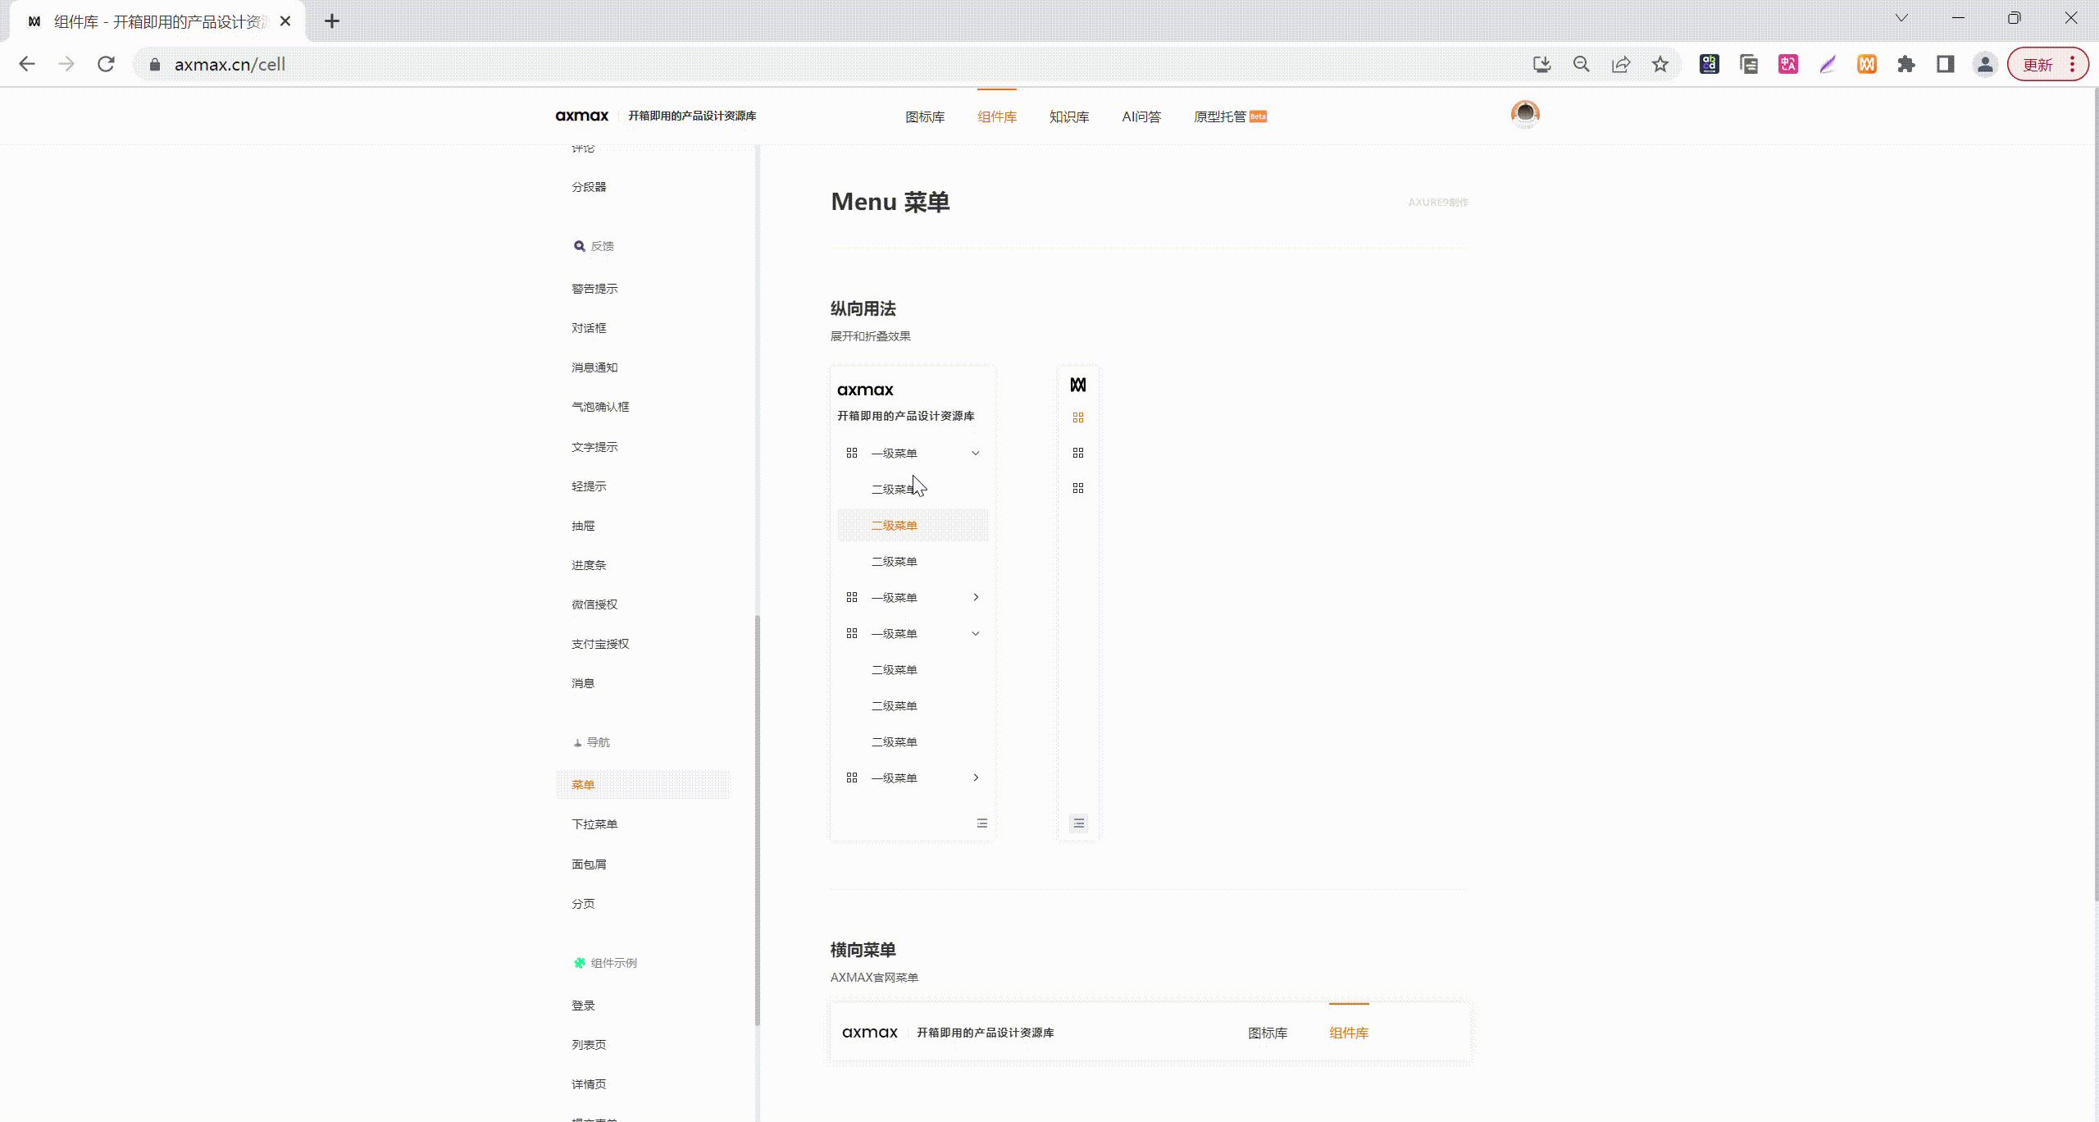Screen dimensions: 2099x1122
Task: Click the sidebar vertical scrollbar thumb
Action: click(x=757, y=820)
